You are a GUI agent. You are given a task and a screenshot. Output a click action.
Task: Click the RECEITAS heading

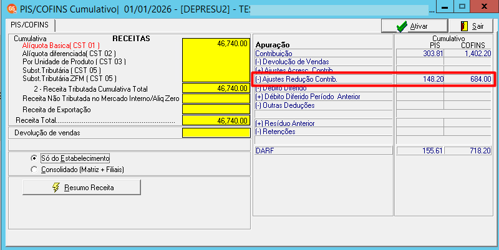pyautogui.click(x=131, y=39)
